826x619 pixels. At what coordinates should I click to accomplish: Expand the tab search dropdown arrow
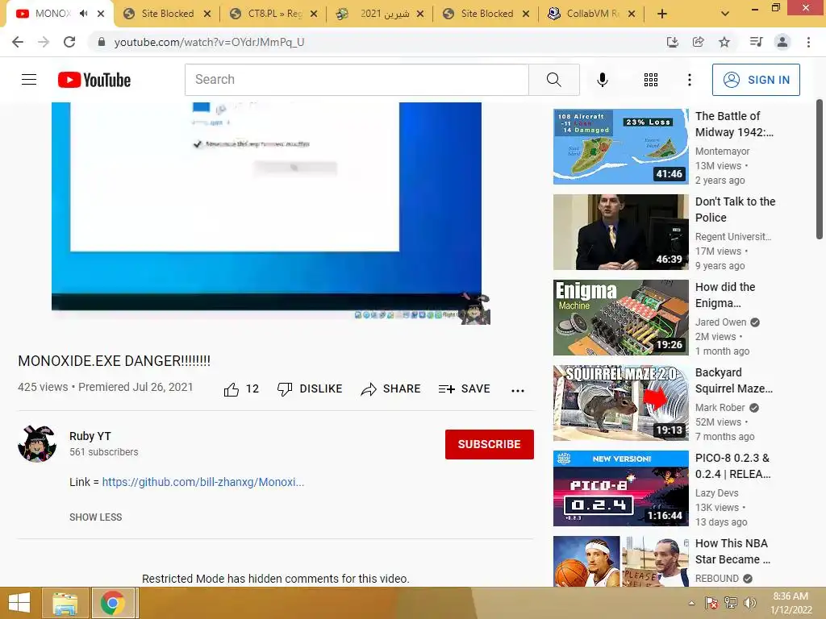pyautogui.click(x=725, y=14)
